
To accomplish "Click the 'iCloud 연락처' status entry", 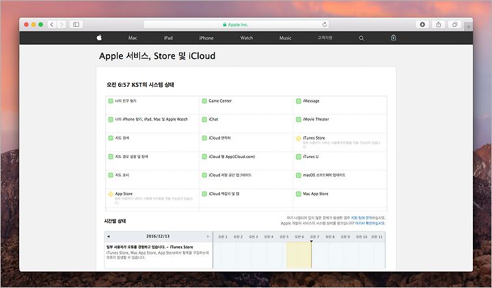I will click(219, 138).
